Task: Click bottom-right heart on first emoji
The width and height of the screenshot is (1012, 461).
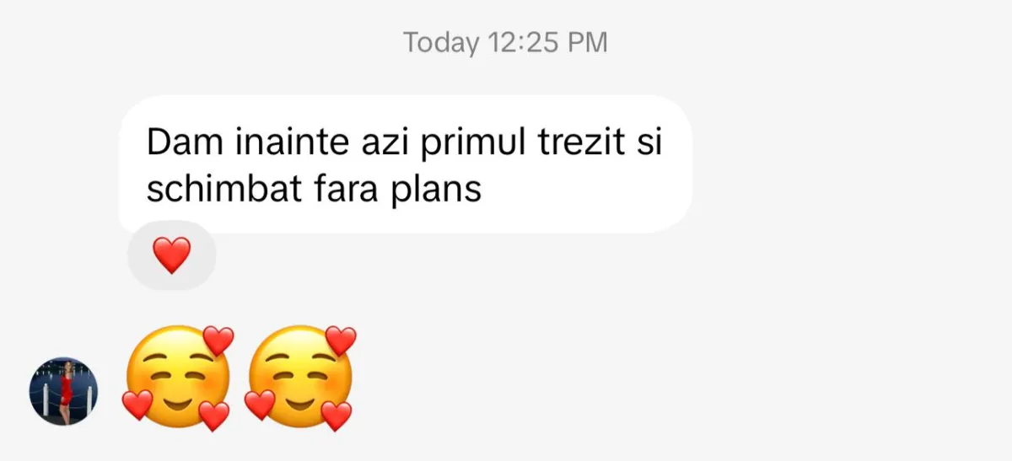Action: (213, 416)
